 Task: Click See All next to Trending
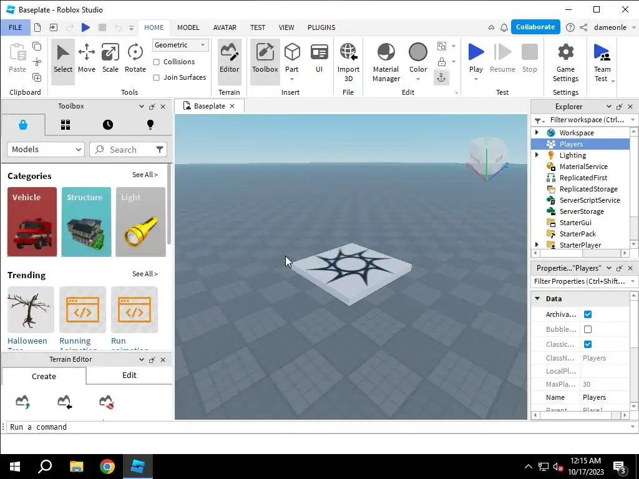click(x=145, y=274)
